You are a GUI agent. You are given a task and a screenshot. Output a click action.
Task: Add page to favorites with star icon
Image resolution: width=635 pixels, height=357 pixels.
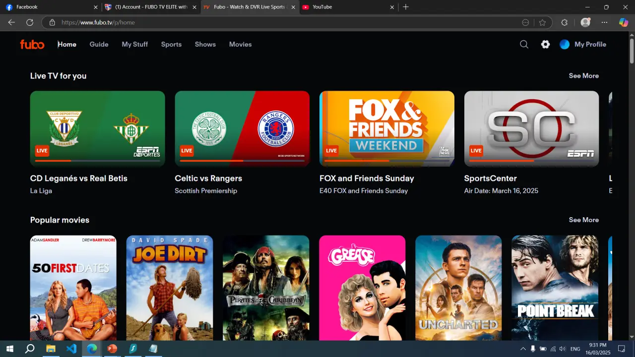(x=542, y=22)
